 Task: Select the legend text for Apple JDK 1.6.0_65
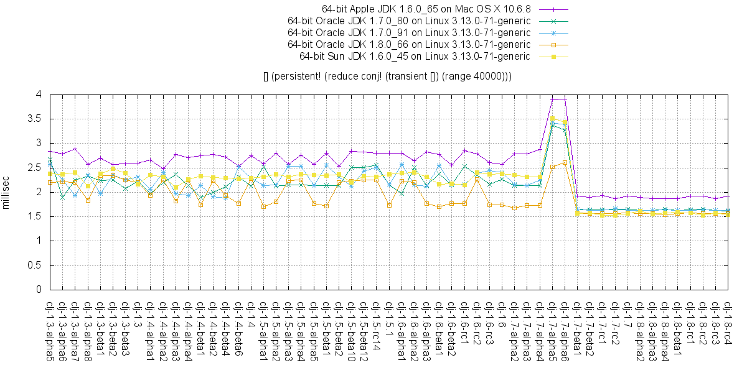click(x=426, y=9)
